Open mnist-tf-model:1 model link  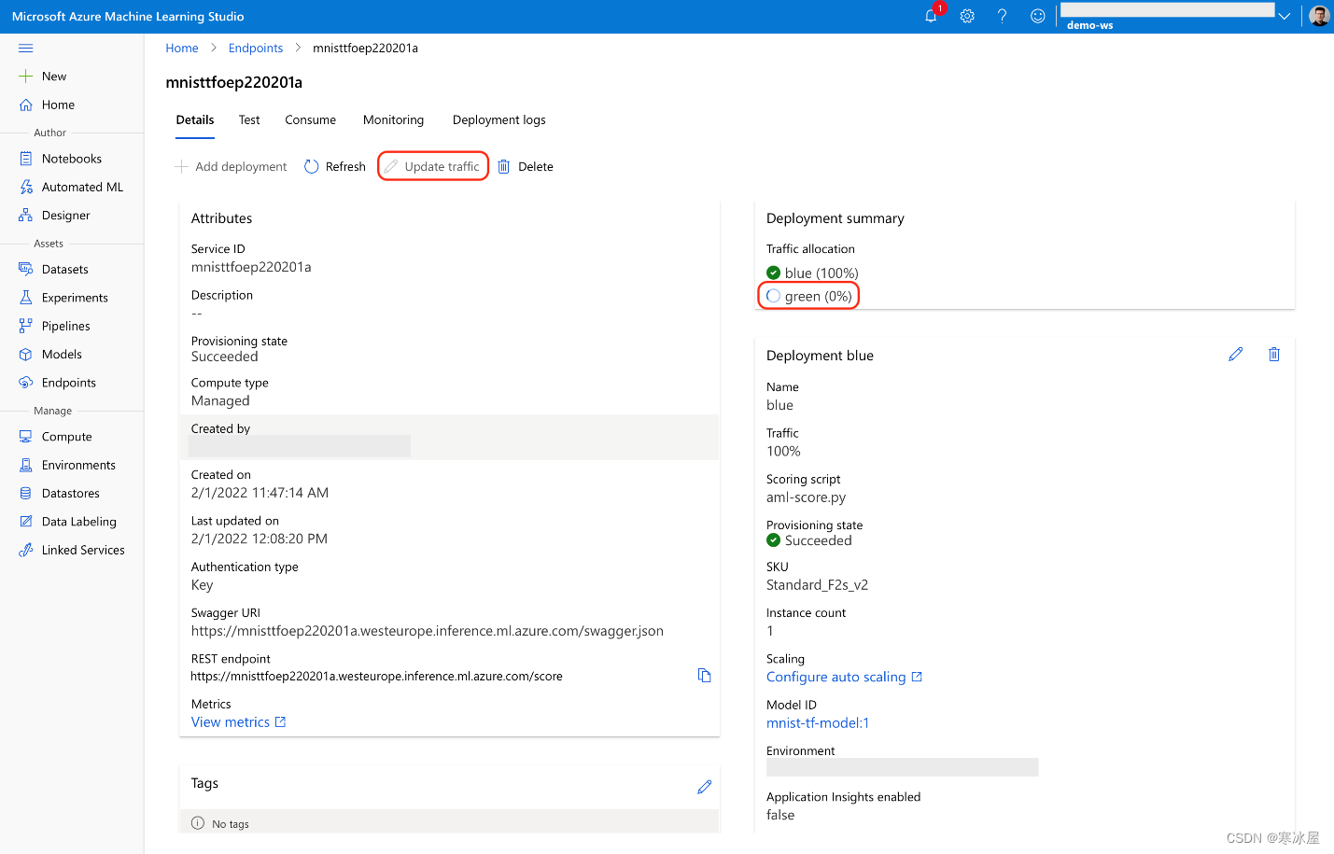click(818, 723)
